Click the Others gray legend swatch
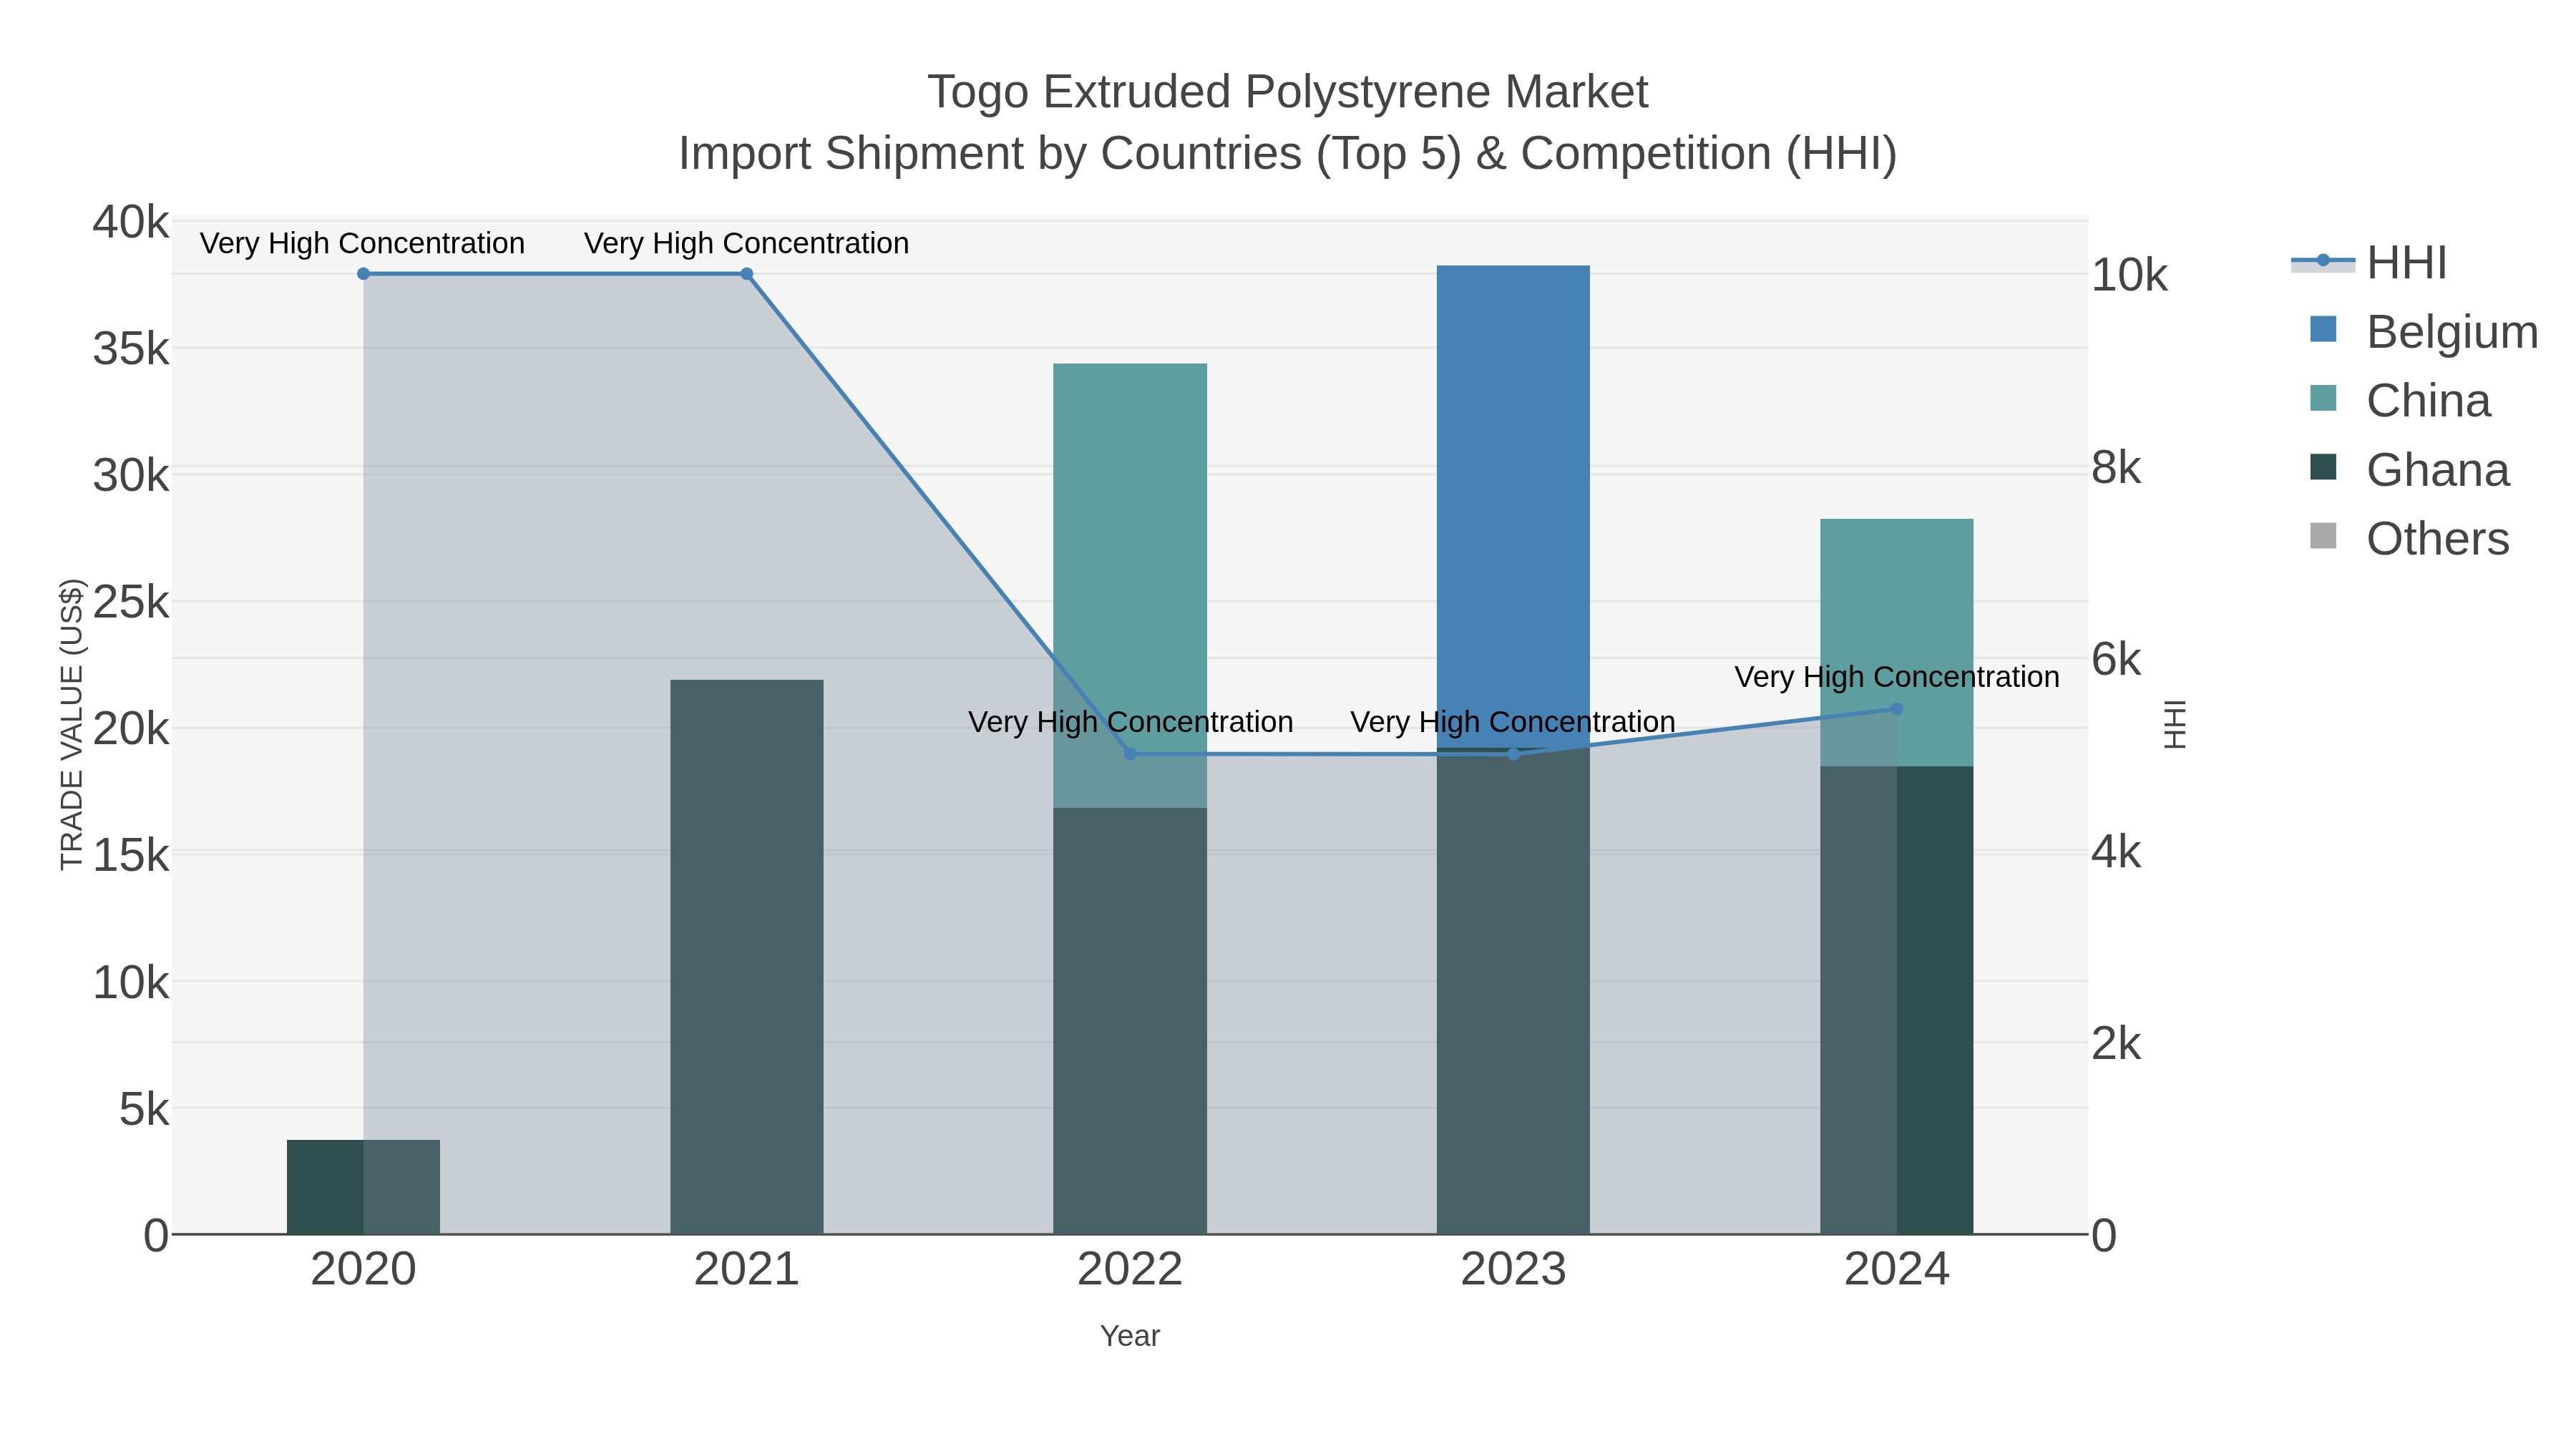2576x1449 pixels. (2323, 536)
